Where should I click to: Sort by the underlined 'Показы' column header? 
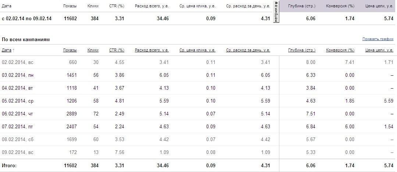pyautogui.click(x=70, y=50)
